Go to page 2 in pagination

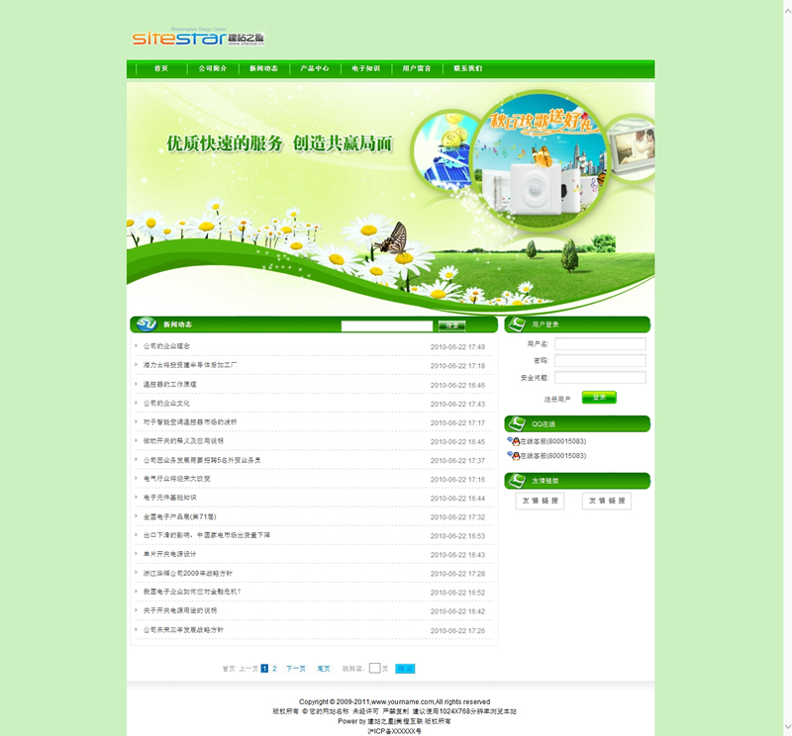click(x=274, y=669)
